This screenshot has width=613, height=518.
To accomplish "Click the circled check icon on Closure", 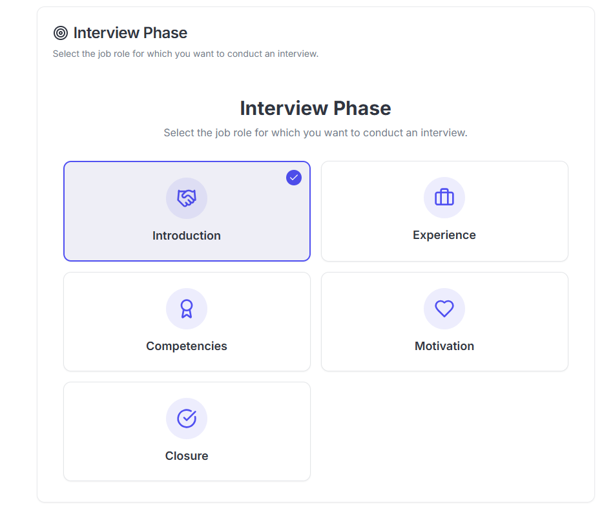I will tap(187, 419).
